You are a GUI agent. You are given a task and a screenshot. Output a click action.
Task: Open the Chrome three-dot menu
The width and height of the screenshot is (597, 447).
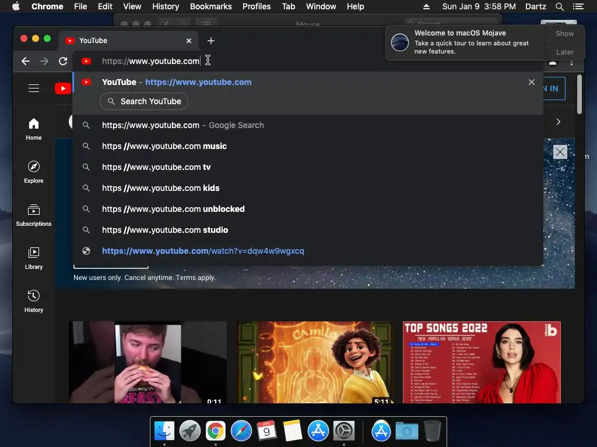[571, 62]
